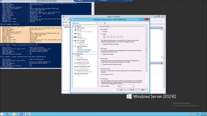
Task: Collapse the Hardware section
Action: tap(73, 26)
